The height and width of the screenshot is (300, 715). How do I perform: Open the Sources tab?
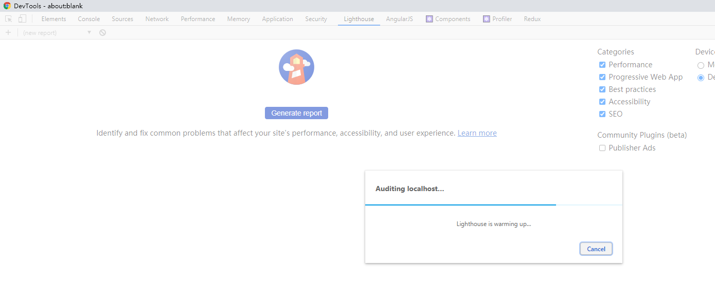pos(122,19)
